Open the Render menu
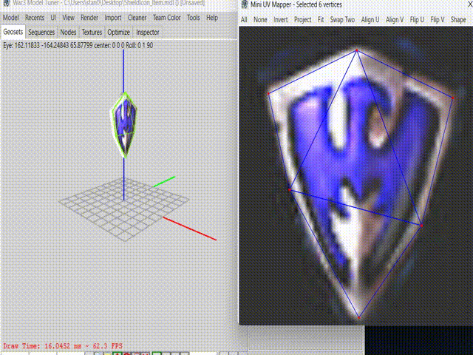The image size is (473, 355). (89, 18)
